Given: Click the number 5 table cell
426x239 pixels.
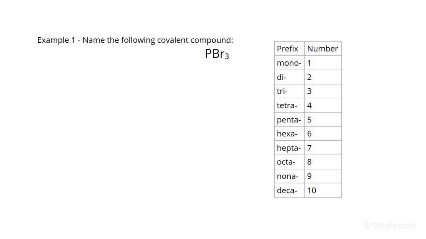Looking at the screenshot, I should point(323,119).
